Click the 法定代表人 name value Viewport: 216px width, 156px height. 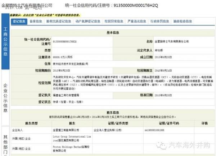point(159,50)
